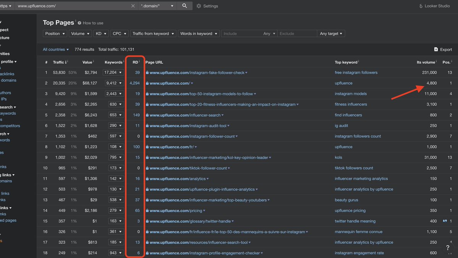Clear the URL with the X icon

pos(133,6)
